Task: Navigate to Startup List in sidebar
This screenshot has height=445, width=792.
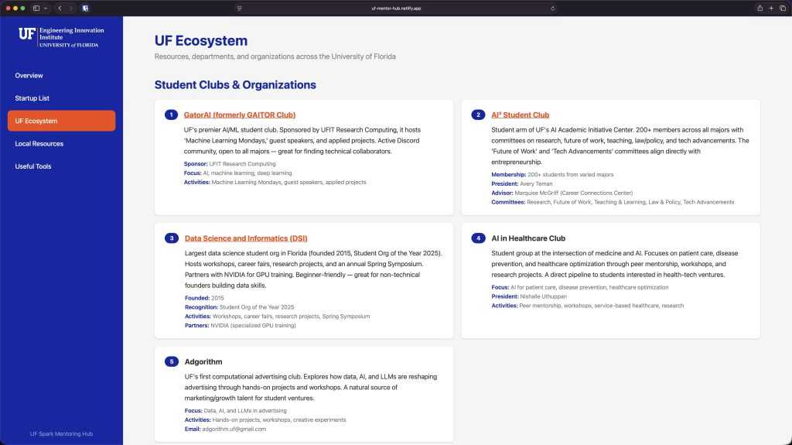Action: click(x=32, y=98)
